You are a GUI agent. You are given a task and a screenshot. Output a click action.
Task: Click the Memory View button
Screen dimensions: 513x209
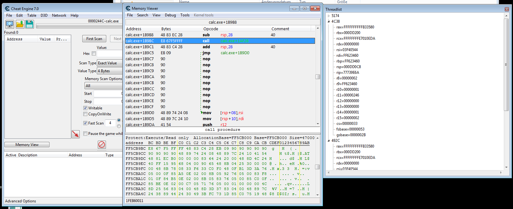[27, 145]
